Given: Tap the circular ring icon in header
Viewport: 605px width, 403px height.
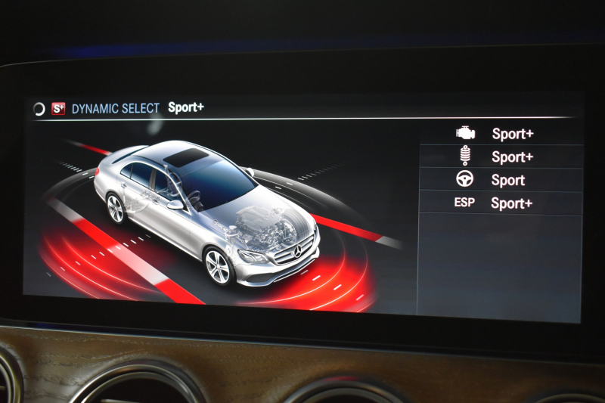Looking at the screenshot, I should [39, 108].
